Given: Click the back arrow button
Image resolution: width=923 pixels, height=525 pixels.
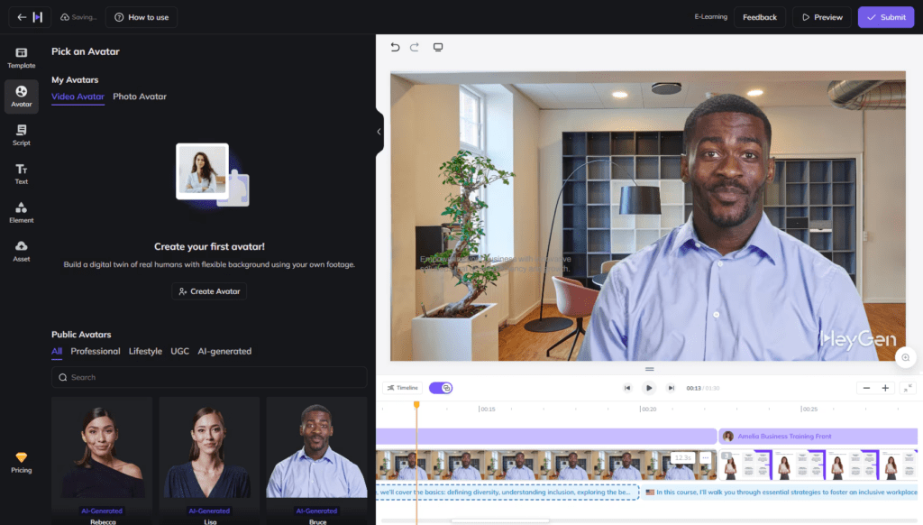Looking at the screenshot, I should click(22, 17).
